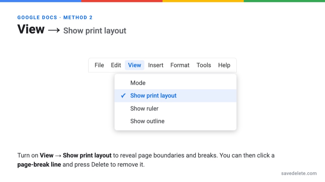325x182 pixels.
Task: Open the File menu
Action: (99, 65)
